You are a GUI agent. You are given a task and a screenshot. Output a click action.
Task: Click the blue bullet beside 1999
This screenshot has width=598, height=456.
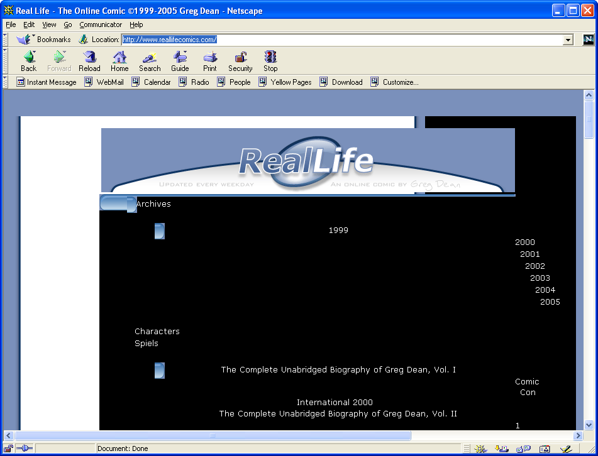pos(160,231)
